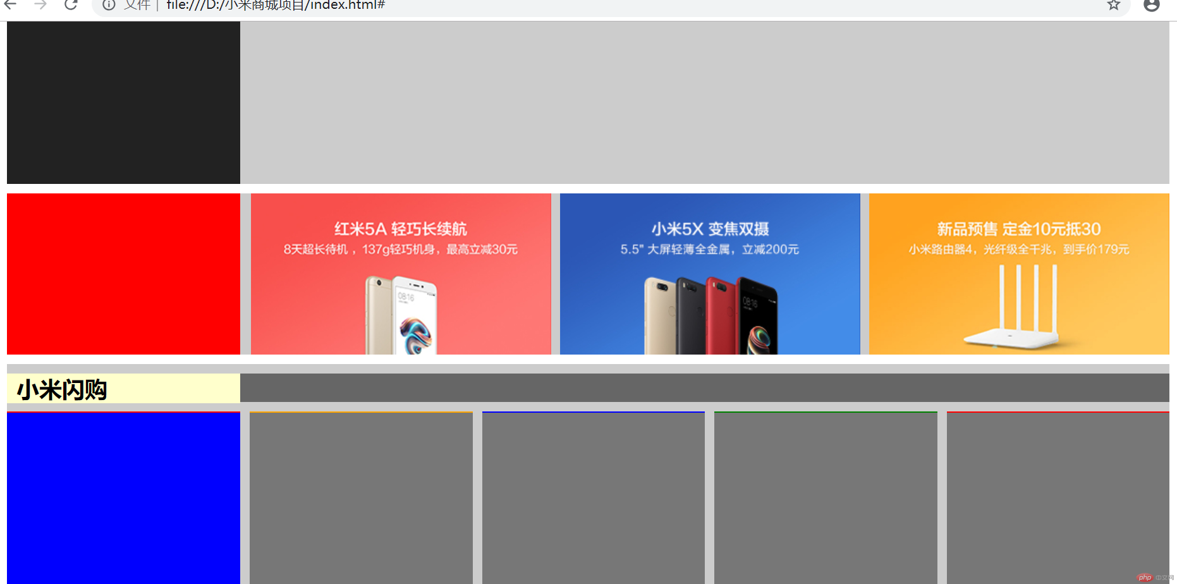Click the blue flash sale countdown block
Viewport: 1177px width, 584px height.
(x=123, y=498)
